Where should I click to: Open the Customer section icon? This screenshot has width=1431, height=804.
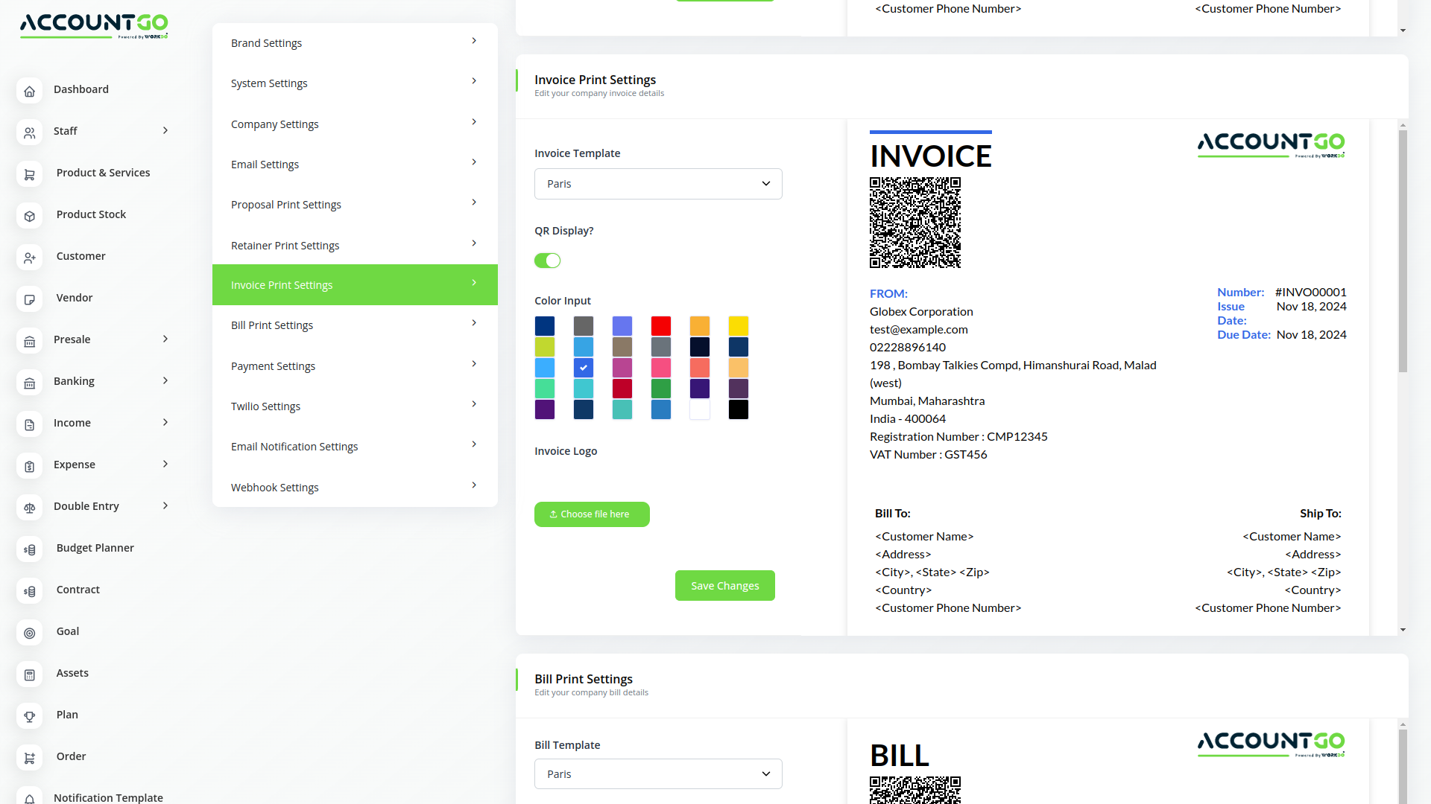pos(29,258)
